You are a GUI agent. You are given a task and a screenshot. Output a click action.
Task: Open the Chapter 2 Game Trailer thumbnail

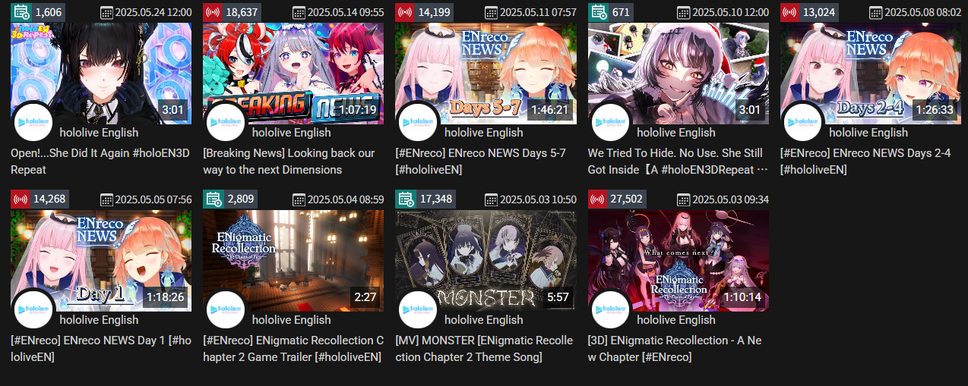[x=293, y=260]
